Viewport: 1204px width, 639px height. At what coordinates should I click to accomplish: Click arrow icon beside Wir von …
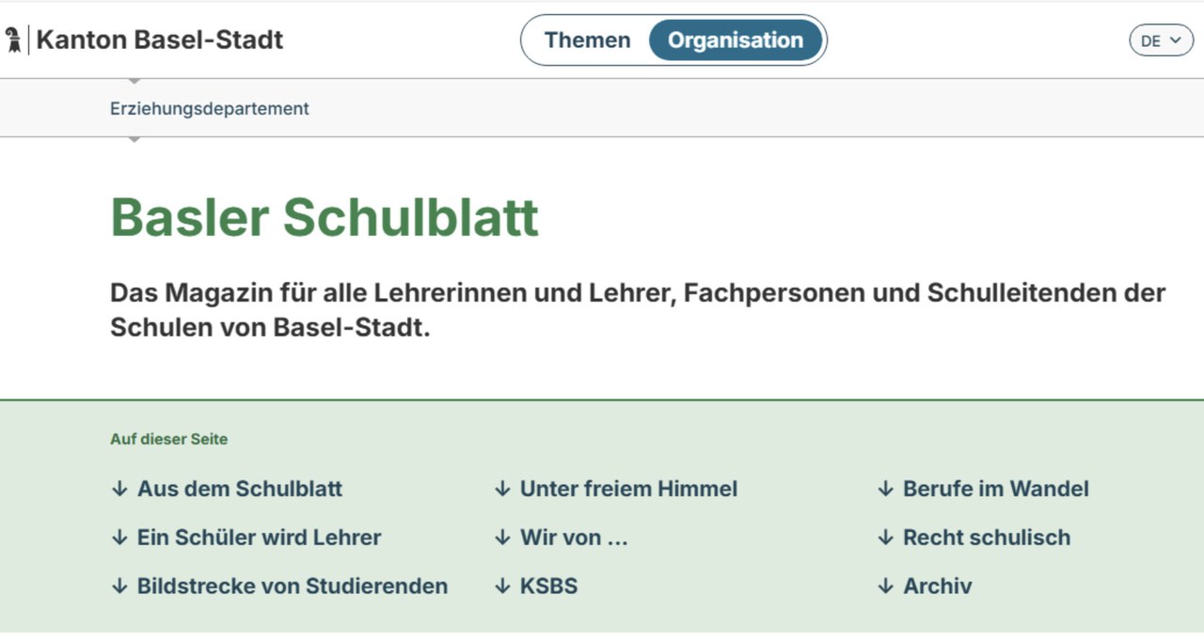(x=502, y=538)
